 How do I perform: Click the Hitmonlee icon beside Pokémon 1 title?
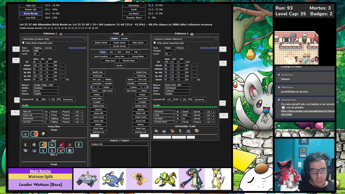click(x=61, y=34)
